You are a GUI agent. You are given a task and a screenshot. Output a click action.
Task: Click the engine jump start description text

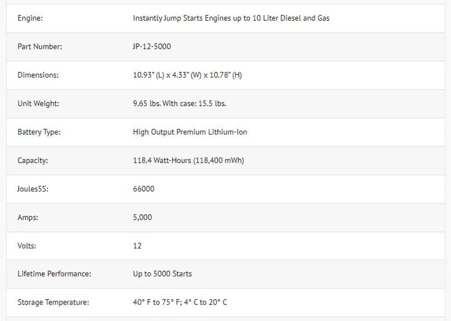pyautogui.click(x=231, y=19)
